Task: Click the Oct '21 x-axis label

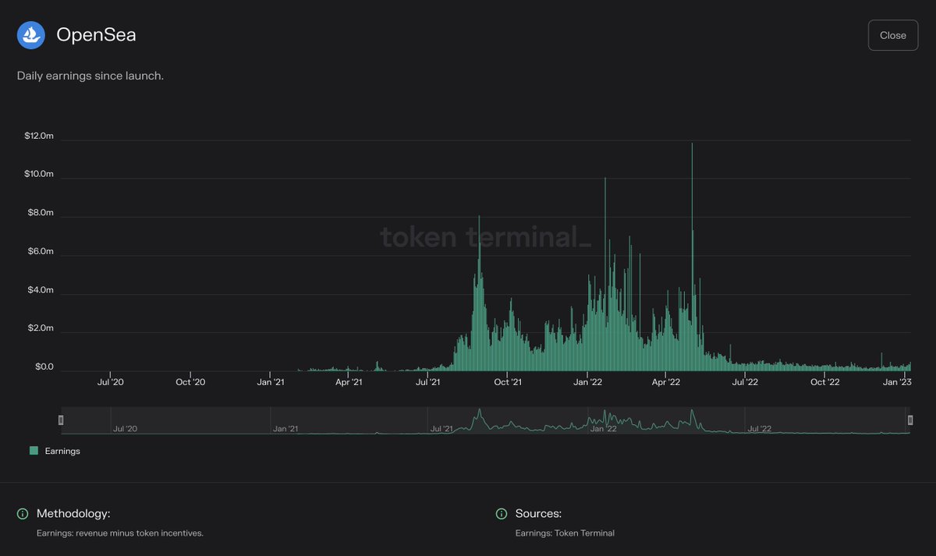Action: (x=507, y=382)
